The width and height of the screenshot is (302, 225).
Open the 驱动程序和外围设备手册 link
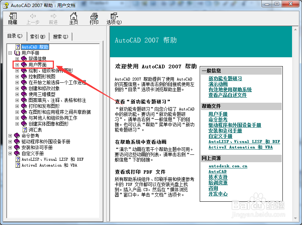coord(235,125)
